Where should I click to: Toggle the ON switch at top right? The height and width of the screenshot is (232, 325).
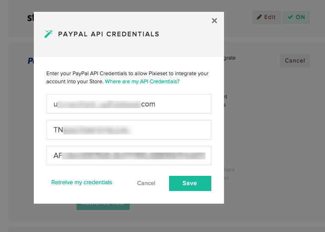click(296, 17)
